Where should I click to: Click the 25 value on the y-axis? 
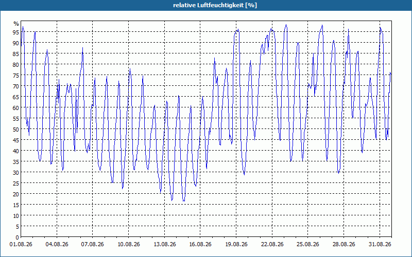[16, 183]
